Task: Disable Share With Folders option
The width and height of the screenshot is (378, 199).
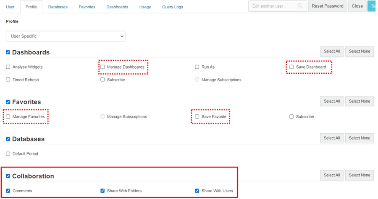Action: point(103,191)
